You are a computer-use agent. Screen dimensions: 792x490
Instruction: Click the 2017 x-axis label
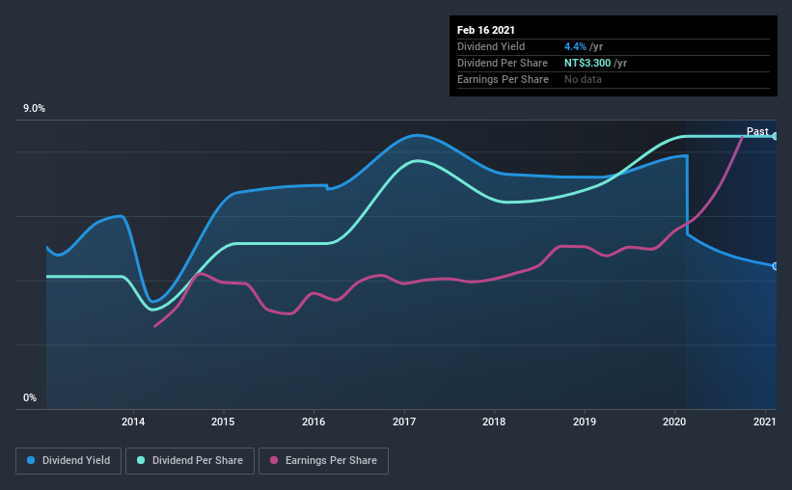[404, 422]
